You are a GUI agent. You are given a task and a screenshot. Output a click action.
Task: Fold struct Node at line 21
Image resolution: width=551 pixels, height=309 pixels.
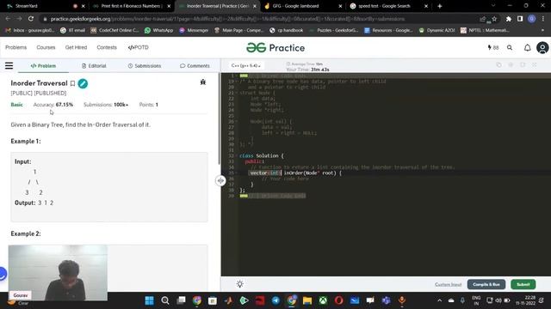coord(238,93)
